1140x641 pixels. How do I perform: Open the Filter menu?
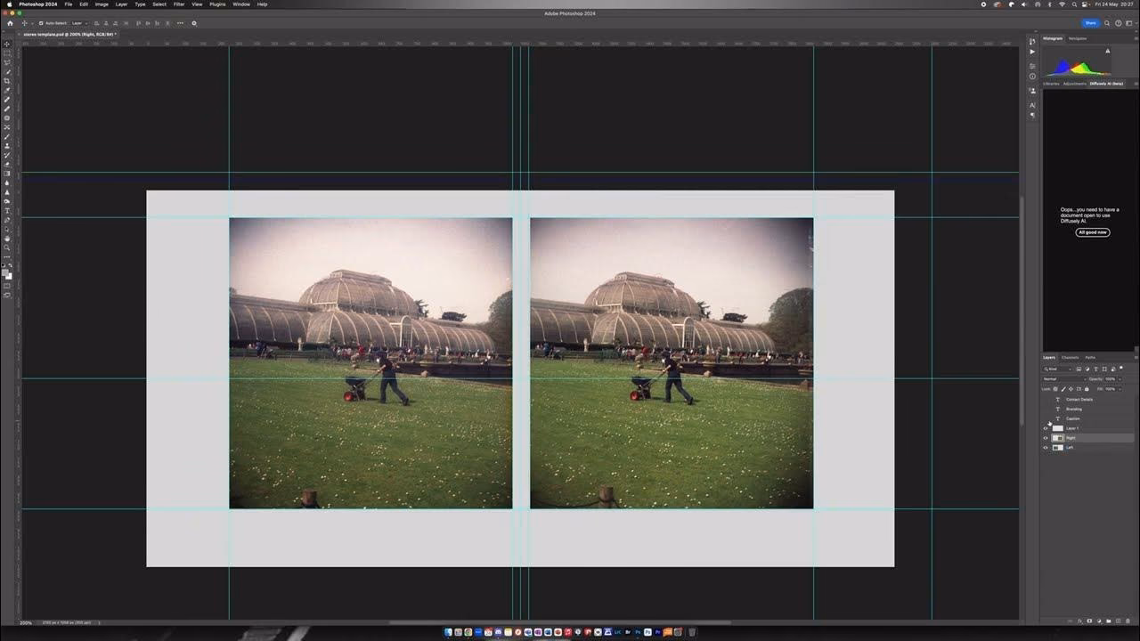[178, 4]
